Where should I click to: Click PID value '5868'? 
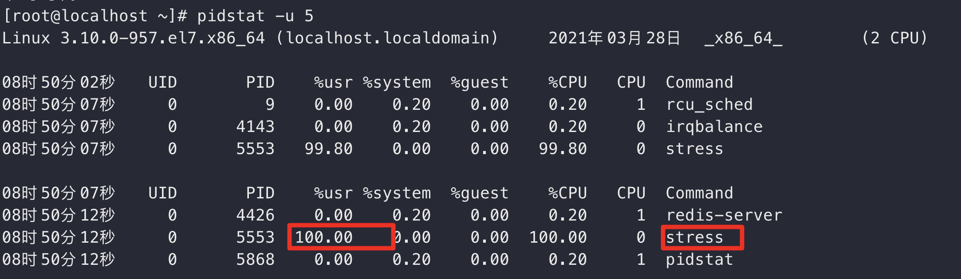256,260
